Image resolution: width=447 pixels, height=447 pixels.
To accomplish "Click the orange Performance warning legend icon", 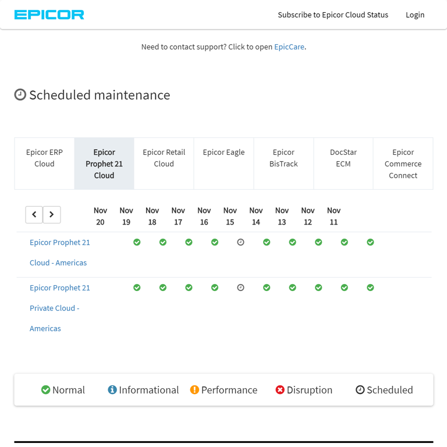I will (194, 390).
